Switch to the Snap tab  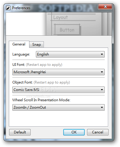point(36,45)
